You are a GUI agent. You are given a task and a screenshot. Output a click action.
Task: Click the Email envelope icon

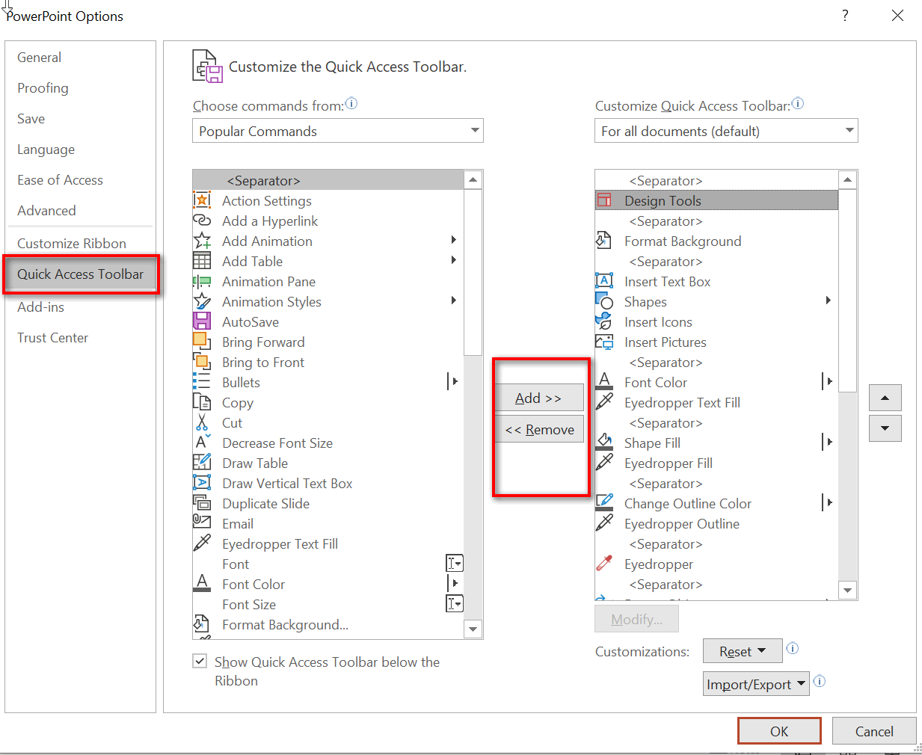click(x=202, y=521)
